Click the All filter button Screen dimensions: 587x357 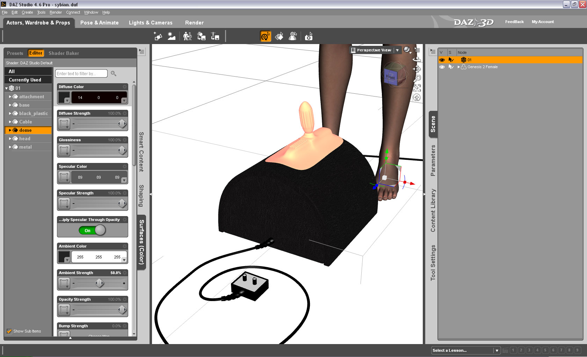[28, 71]
